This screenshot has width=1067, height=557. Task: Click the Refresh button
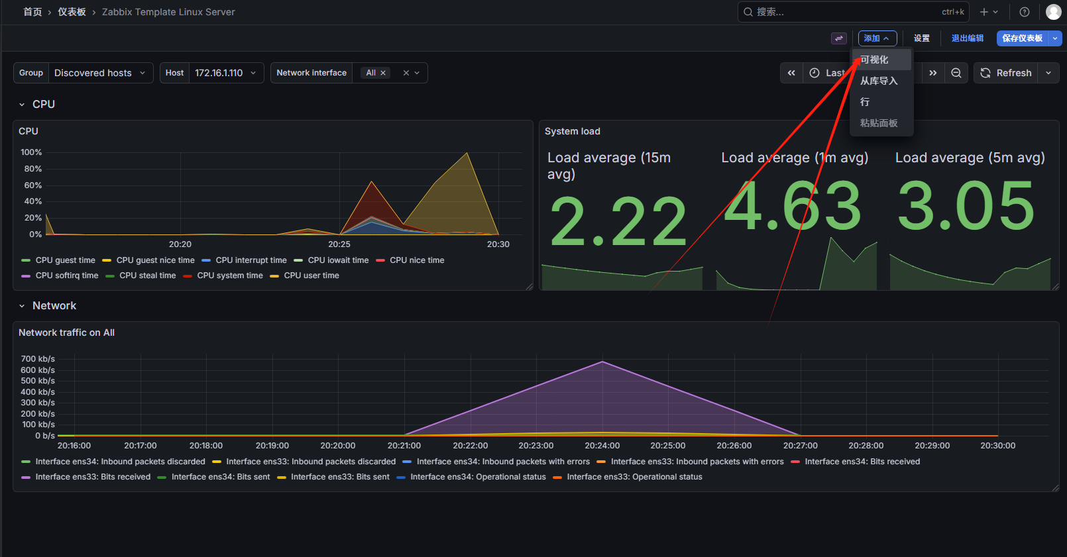pyautogui.click(x=1006, y=73)
